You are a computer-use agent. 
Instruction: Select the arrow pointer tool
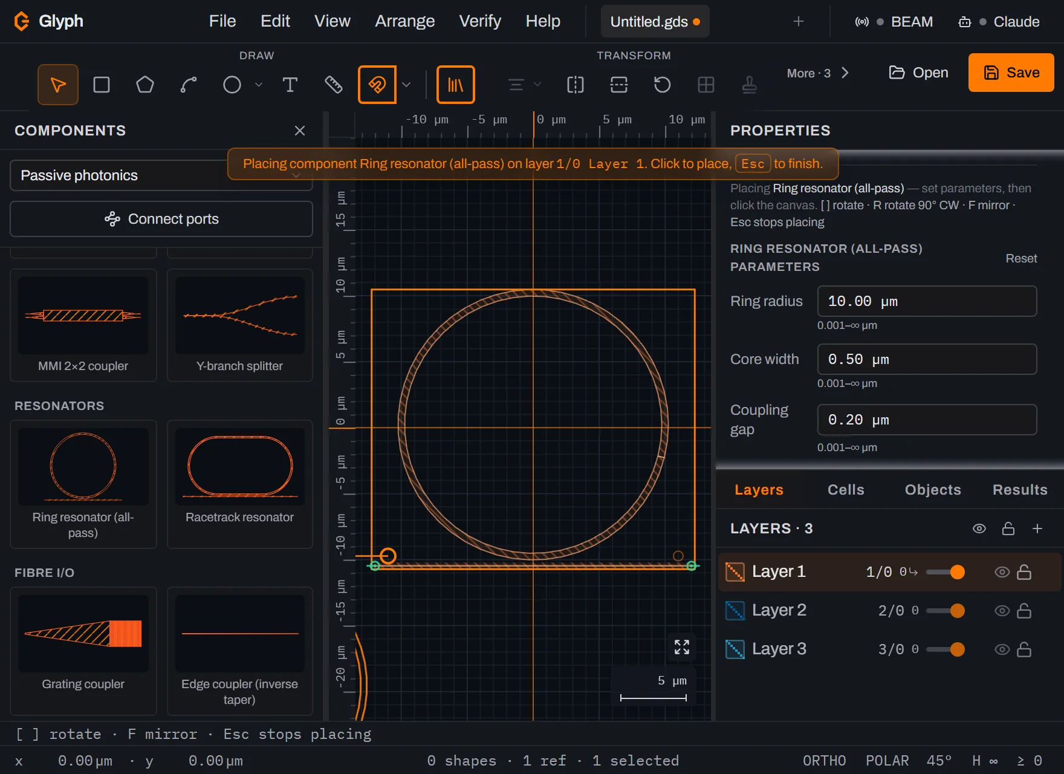click(58, 85)
